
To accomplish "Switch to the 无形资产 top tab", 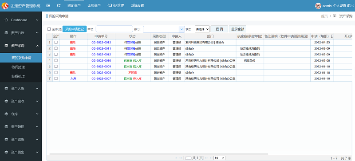I will 94,6.
